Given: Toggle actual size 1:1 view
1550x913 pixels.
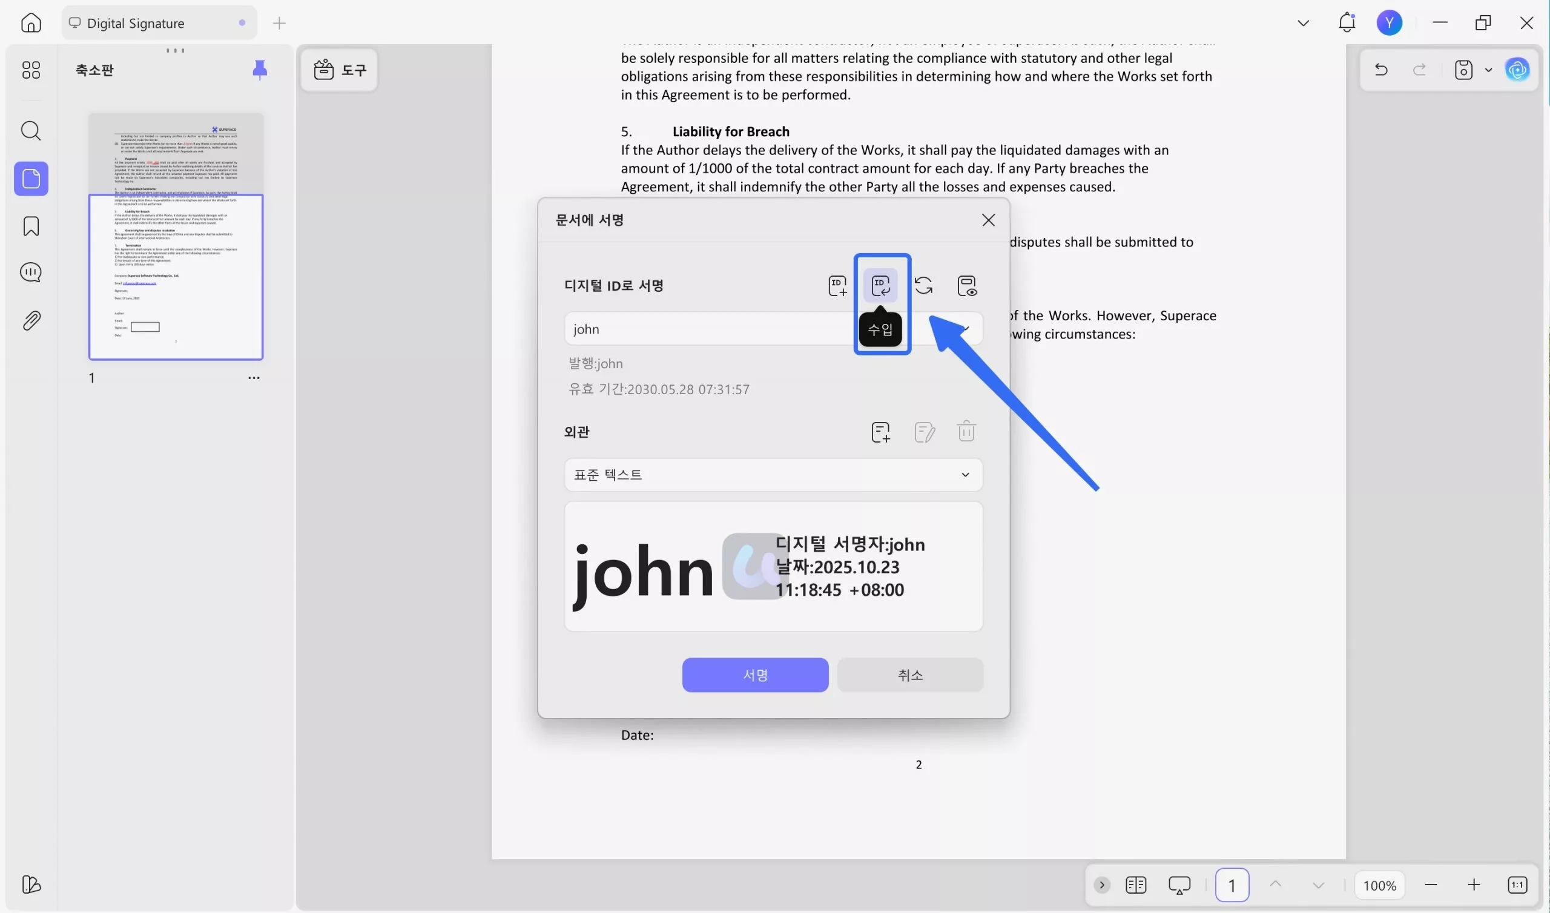Looking at the screenshot, I should 1517,885.
